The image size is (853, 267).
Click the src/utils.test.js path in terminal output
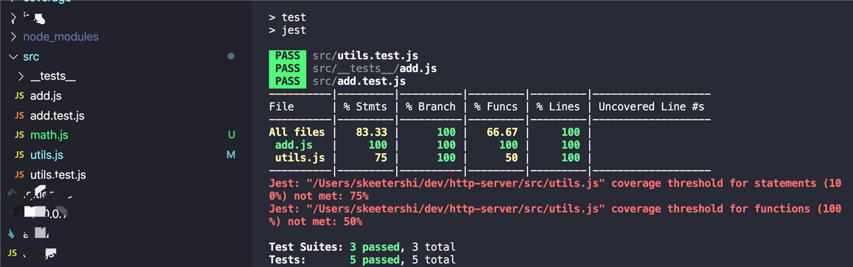(365, 56)
